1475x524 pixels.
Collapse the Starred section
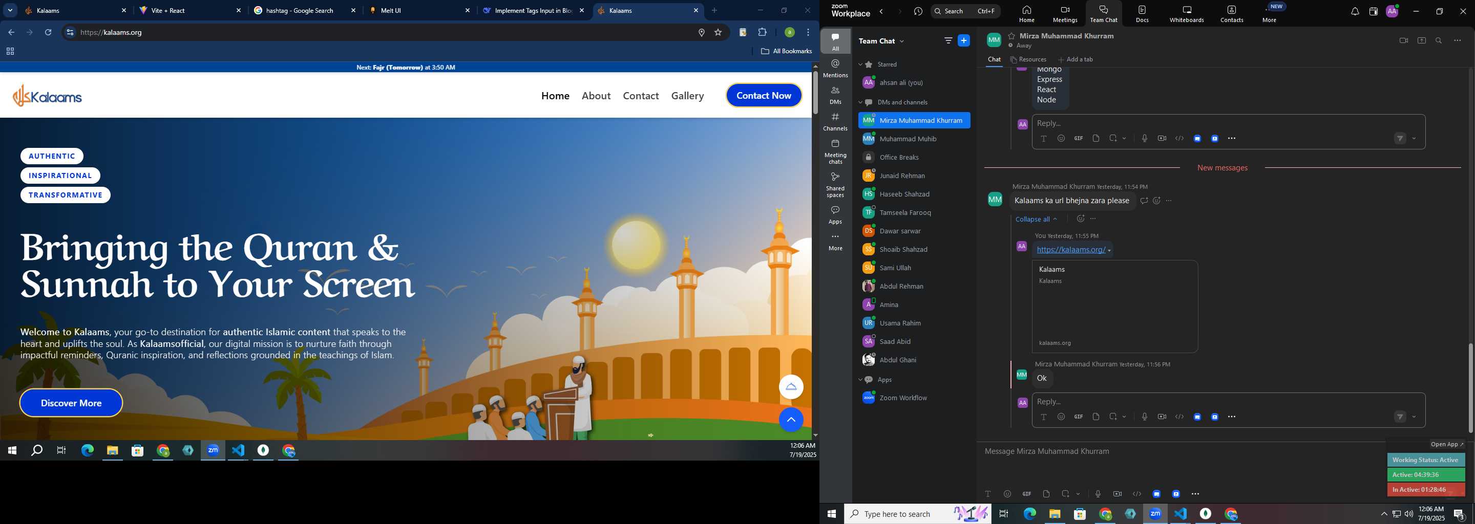click(x=860, y=64)
